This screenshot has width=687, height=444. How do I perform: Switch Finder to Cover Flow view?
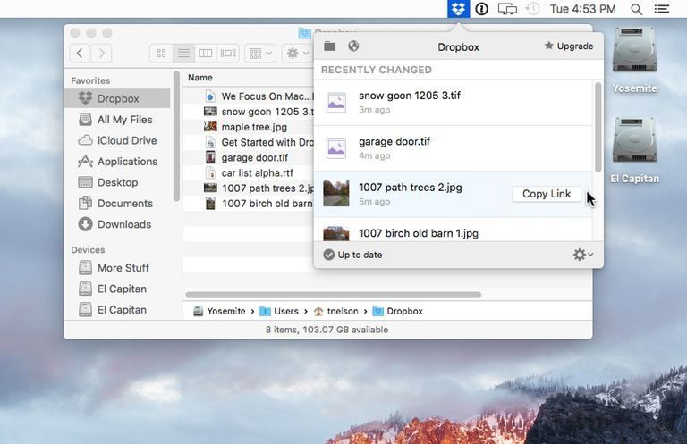tap(228, 54)
